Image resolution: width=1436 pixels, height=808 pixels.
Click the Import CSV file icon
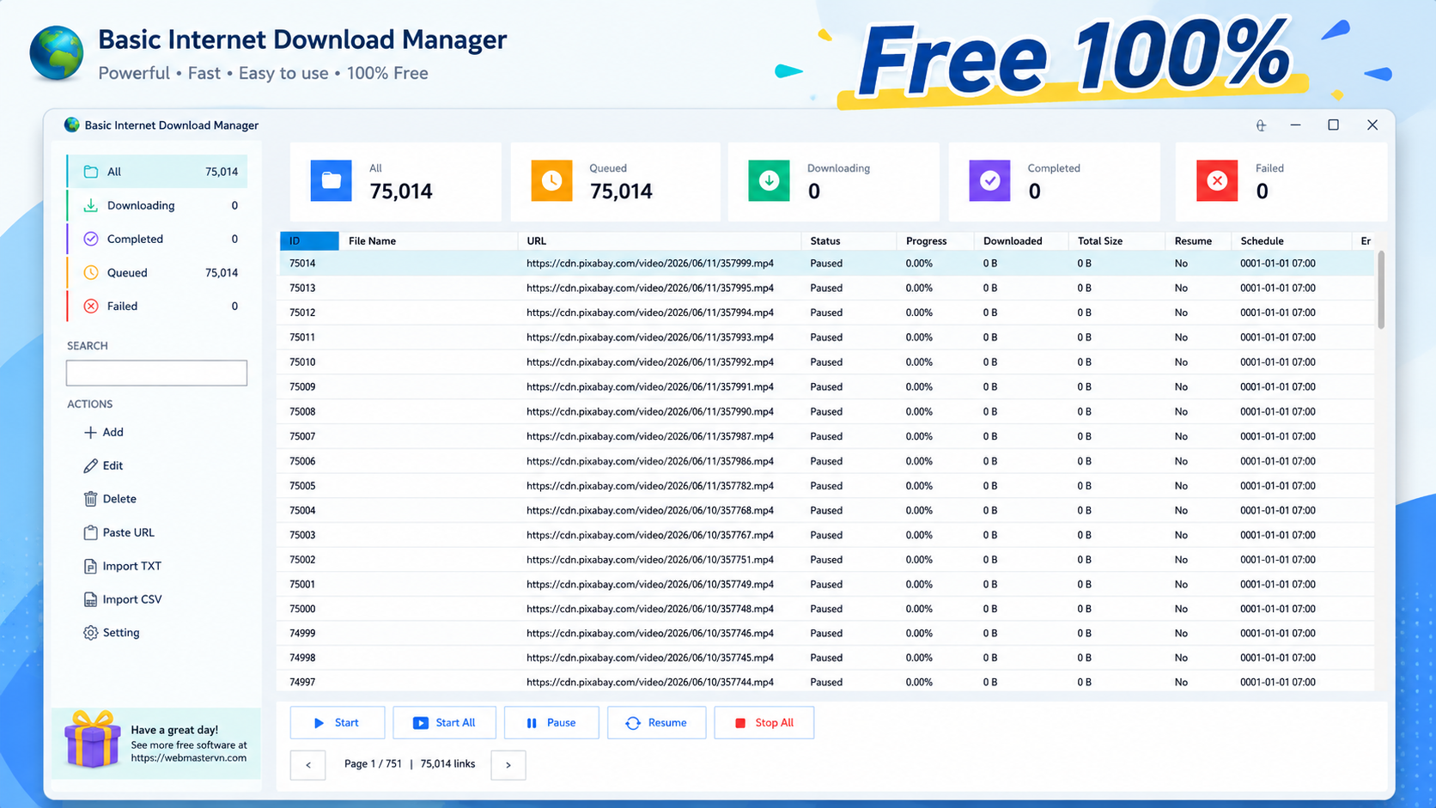[x=90, y=599]
